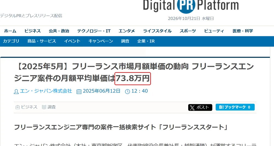Select 商品・サービス in the blue bar

[x=42, y=41]
